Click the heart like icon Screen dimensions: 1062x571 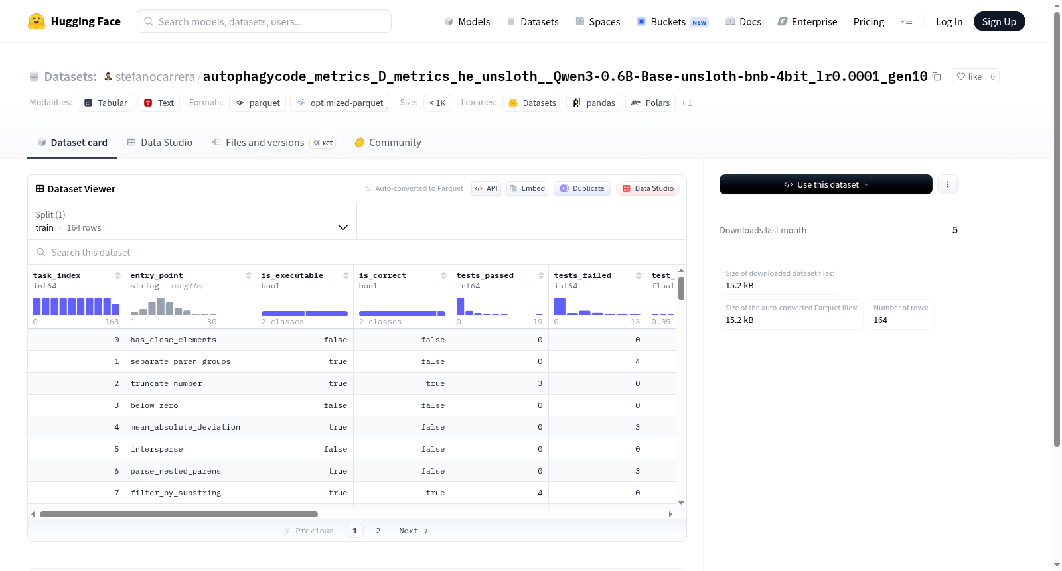click(961, 76)
